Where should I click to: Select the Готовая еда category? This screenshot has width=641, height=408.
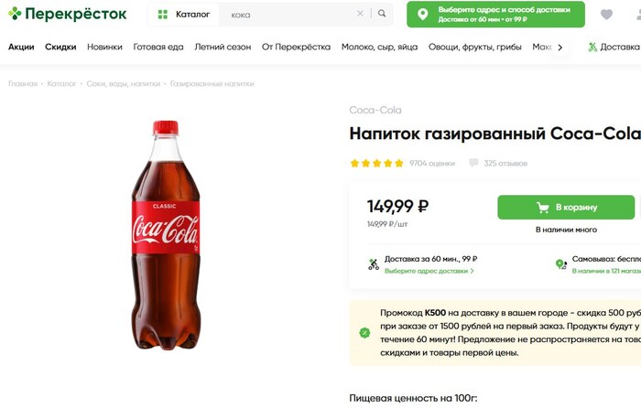[x=158, y=48]
